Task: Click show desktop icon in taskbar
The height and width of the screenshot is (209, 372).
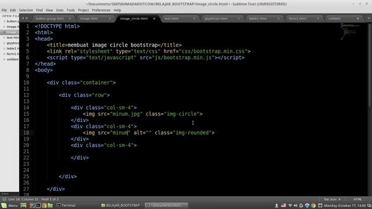Action: (x=23, y=206)
